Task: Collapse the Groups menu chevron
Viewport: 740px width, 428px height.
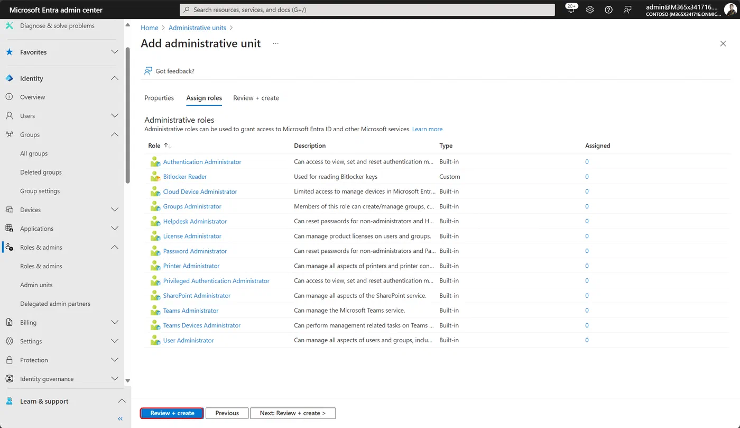Action: click(x=115, y=134)
